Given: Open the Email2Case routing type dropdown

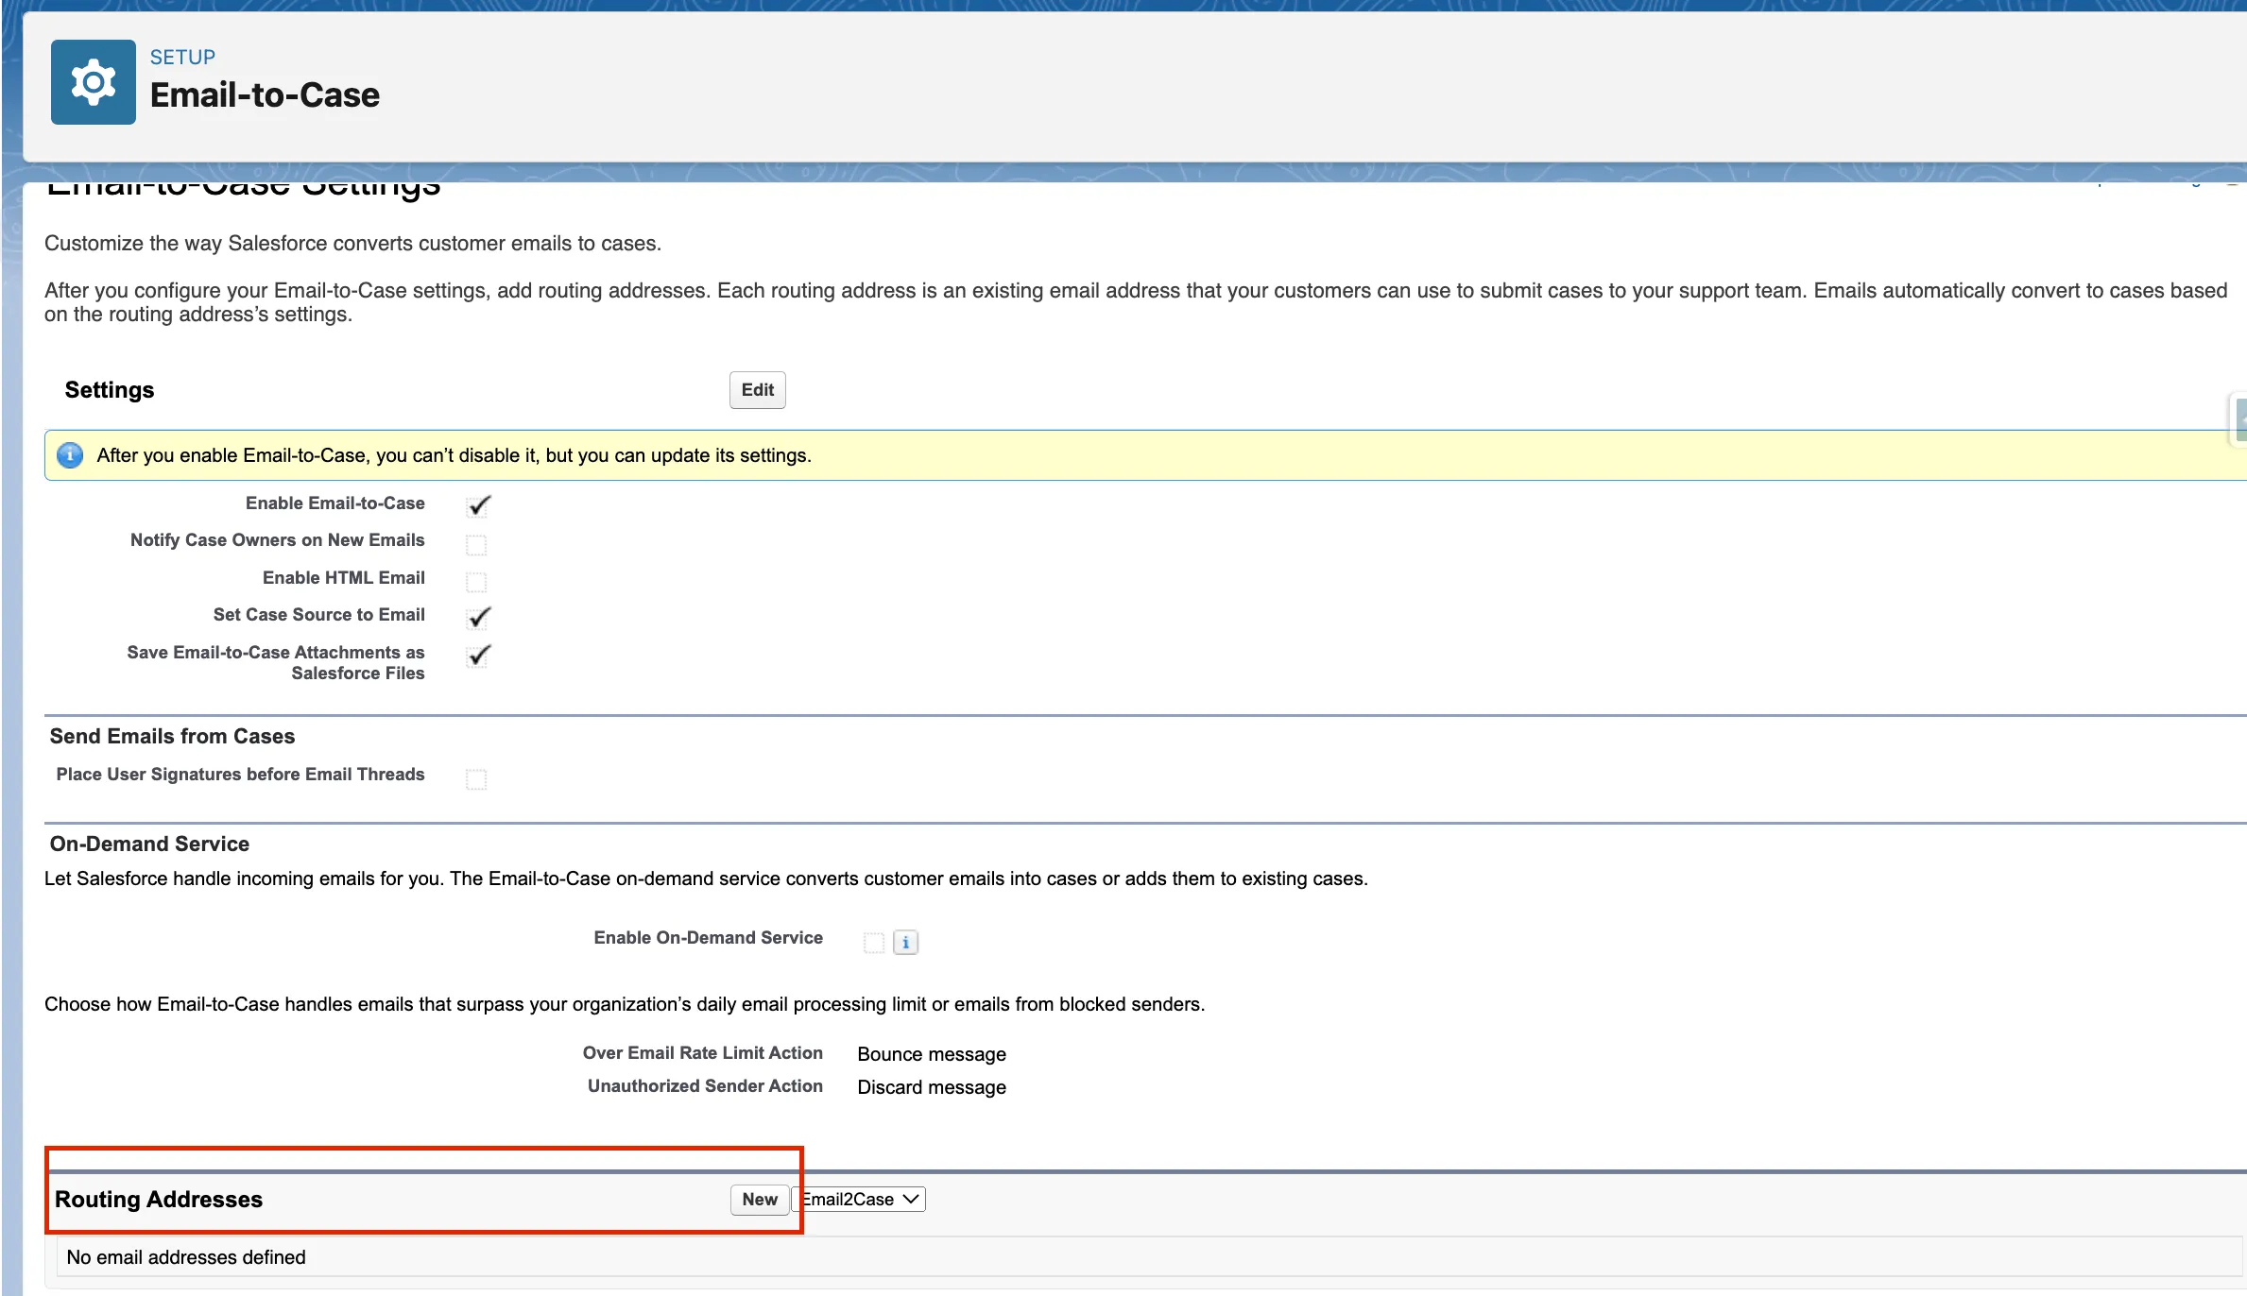Looking at the screenshot, I should coord(859,1199).
